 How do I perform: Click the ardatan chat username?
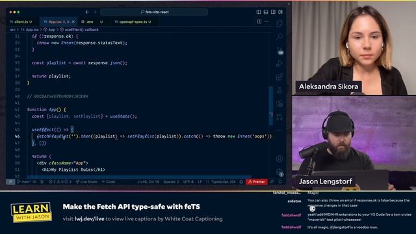click(294, 201)
